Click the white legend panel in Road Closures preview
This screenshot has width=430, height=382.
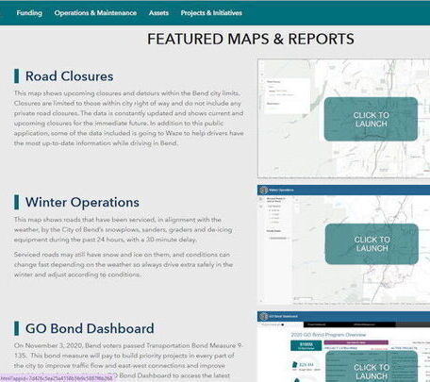point(288,95)
